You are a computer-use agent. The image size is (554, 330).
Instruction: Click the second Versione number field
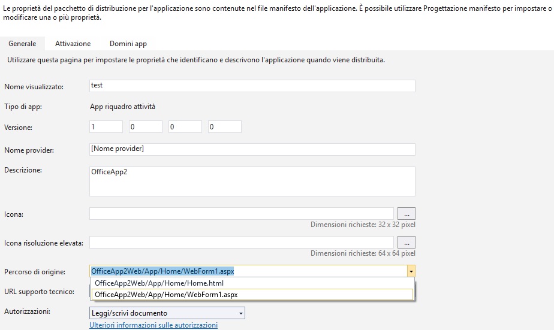click(x=146, y=127)
